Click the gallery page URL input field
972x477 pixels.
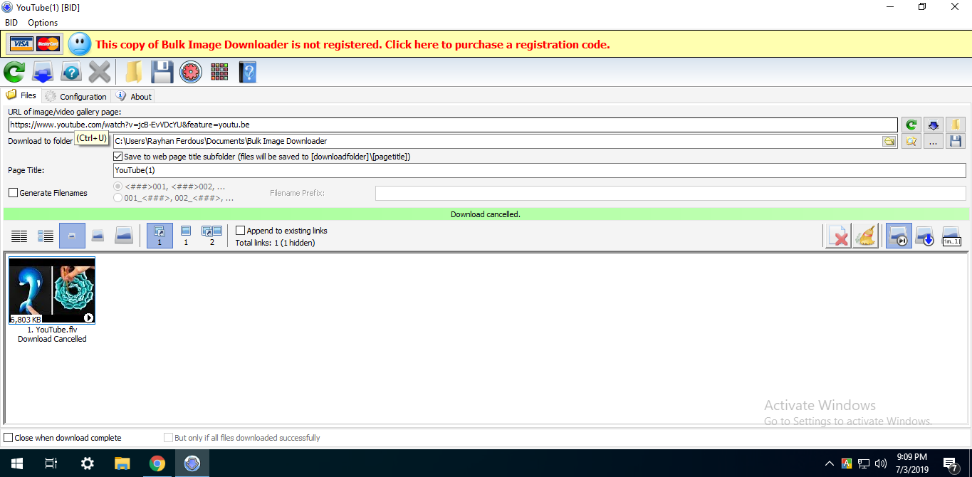[453, 125]
